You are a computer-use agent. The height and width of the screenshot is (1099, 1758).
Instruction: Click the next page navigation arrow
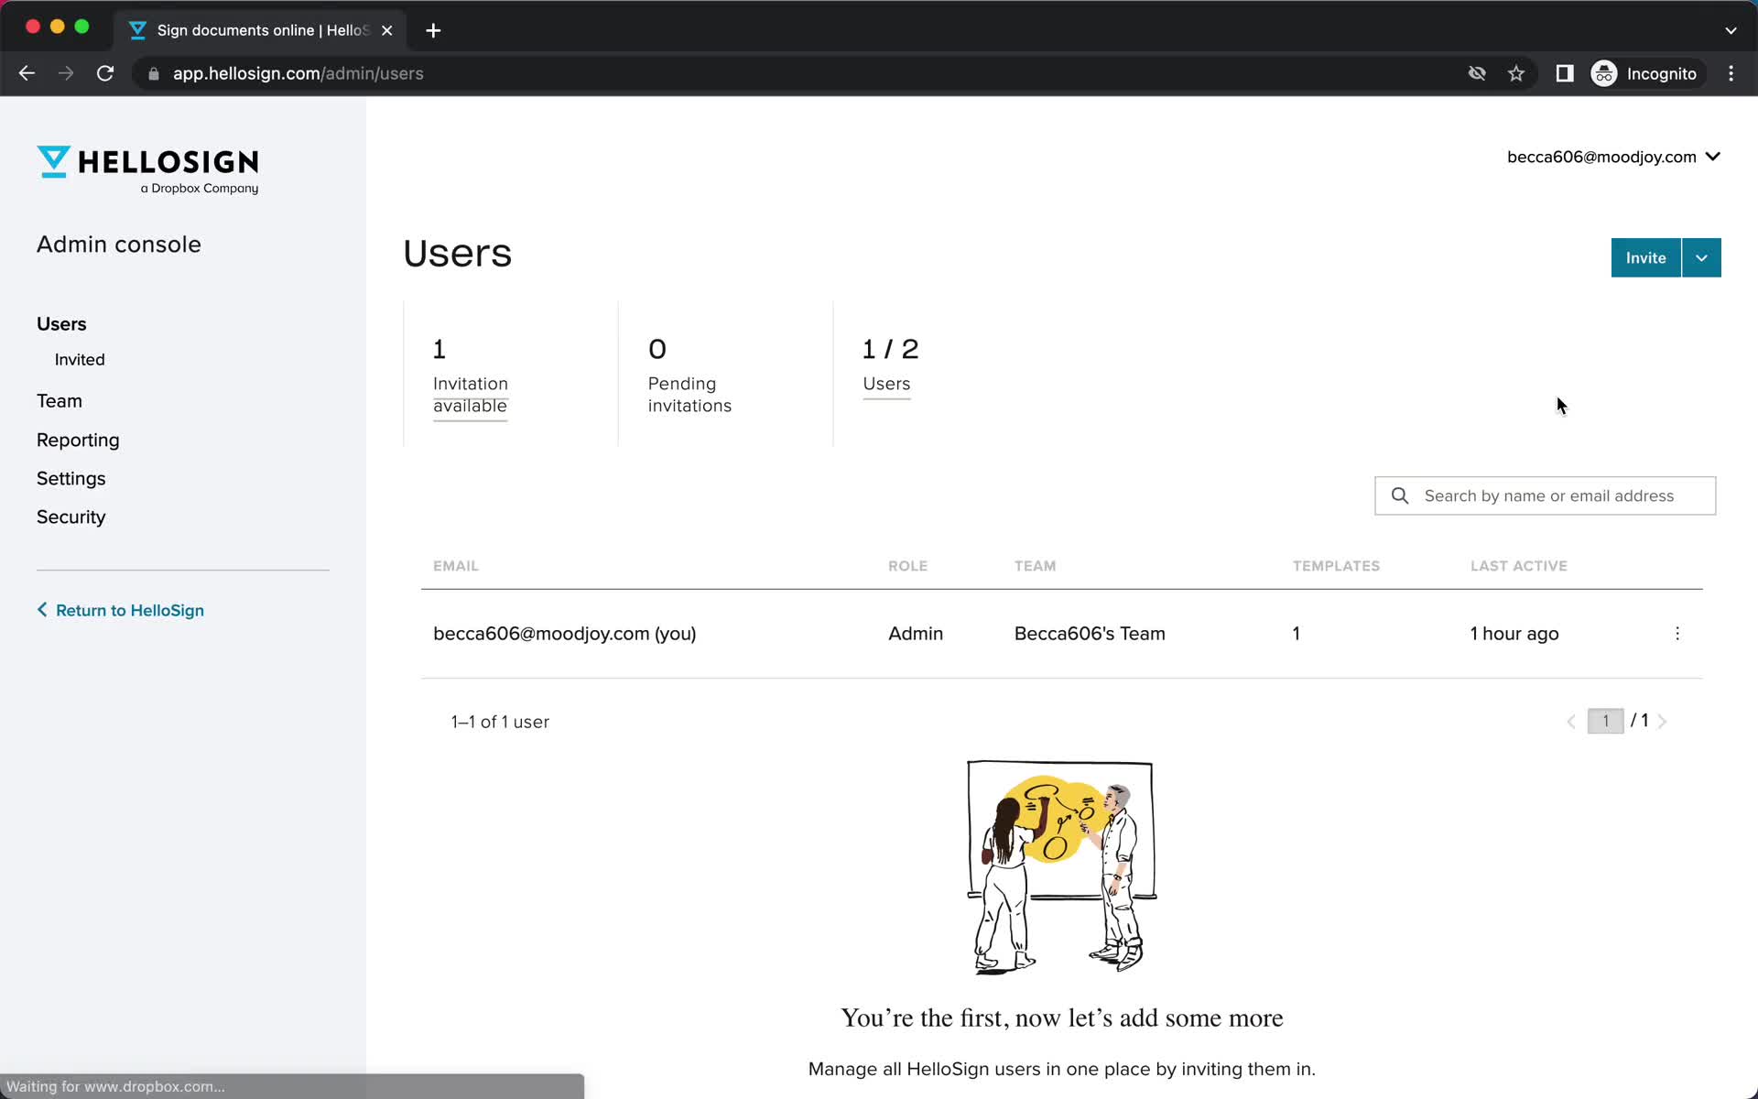pyautogui.click(x=1665, y=721)
